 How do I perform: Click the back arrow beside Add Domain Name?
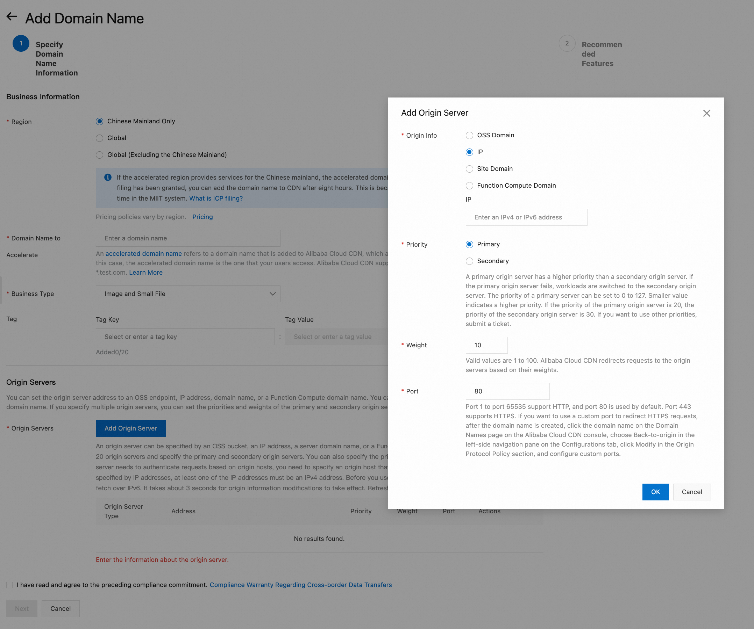[x=12, y=17]
